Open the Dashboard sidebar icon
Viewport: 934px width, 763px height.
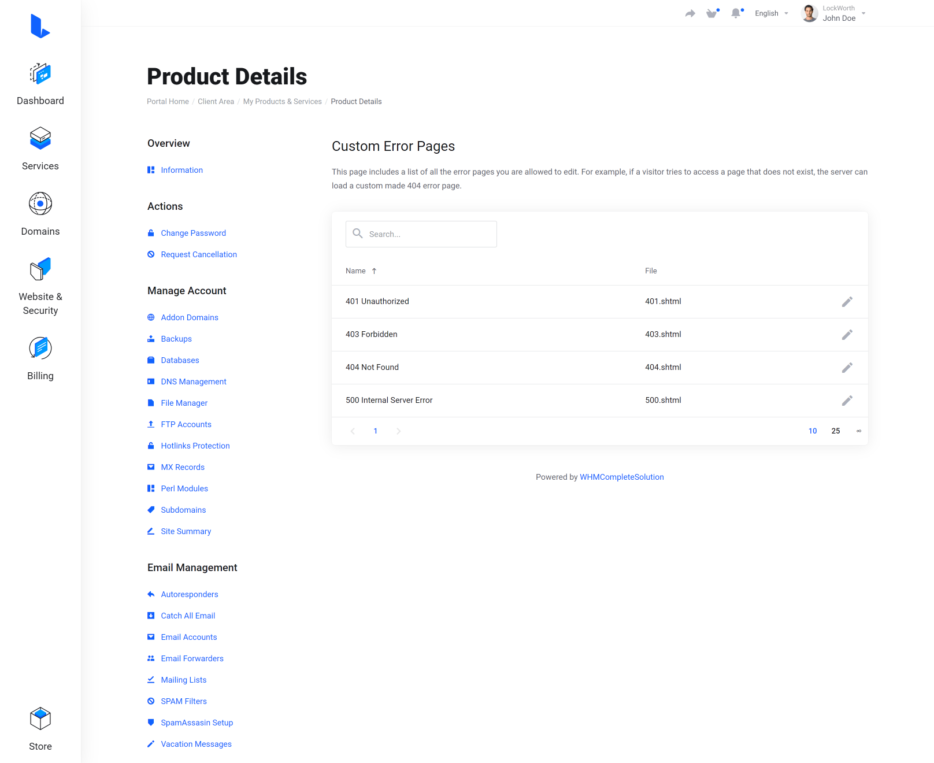[40, 74]
